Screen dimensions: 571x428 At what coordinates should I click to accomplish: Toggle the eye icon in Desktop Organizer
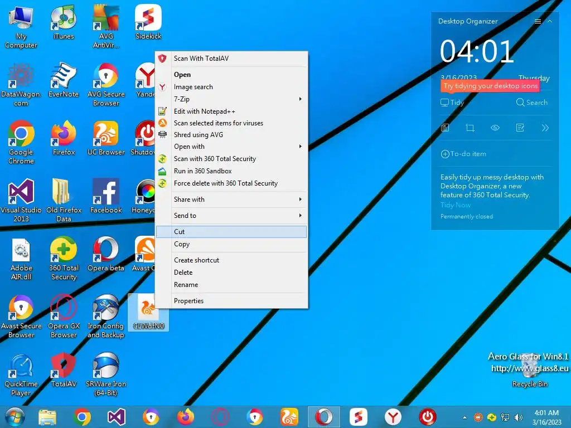point(495,128)
